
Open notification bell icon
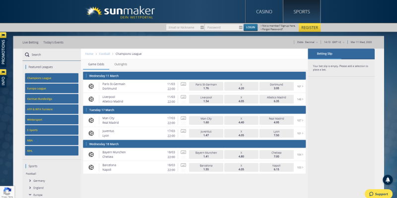click(388, 180)
